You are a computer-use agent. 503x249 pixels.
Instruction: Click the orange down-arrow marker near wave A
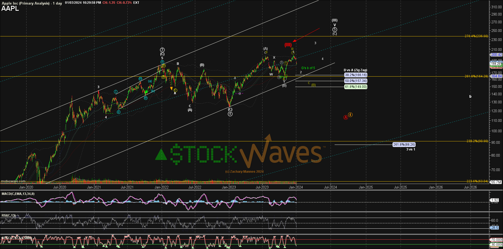(x=171, y=88)
